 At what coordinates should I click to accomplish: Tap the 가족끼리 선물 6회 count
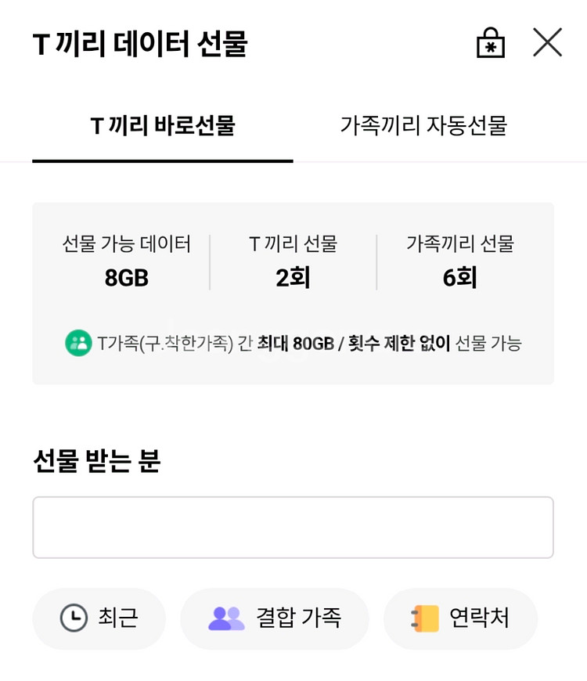pyautogui.click(x=459, y=278)
